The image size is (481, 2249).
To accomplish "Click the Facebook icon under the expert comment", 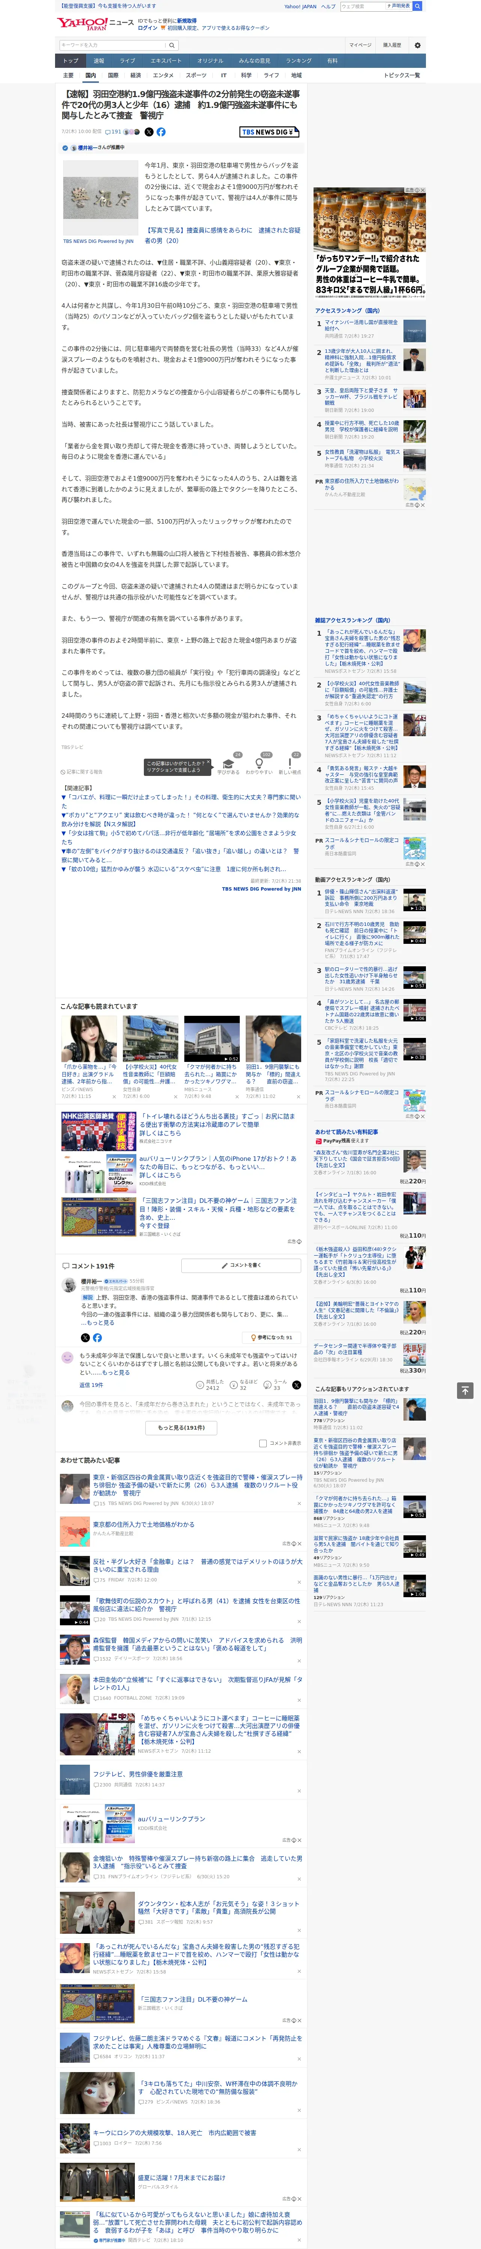I will 97,1337.
